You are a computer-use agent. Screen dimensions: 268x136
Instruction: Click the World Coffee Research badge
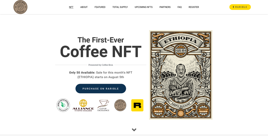63,105
